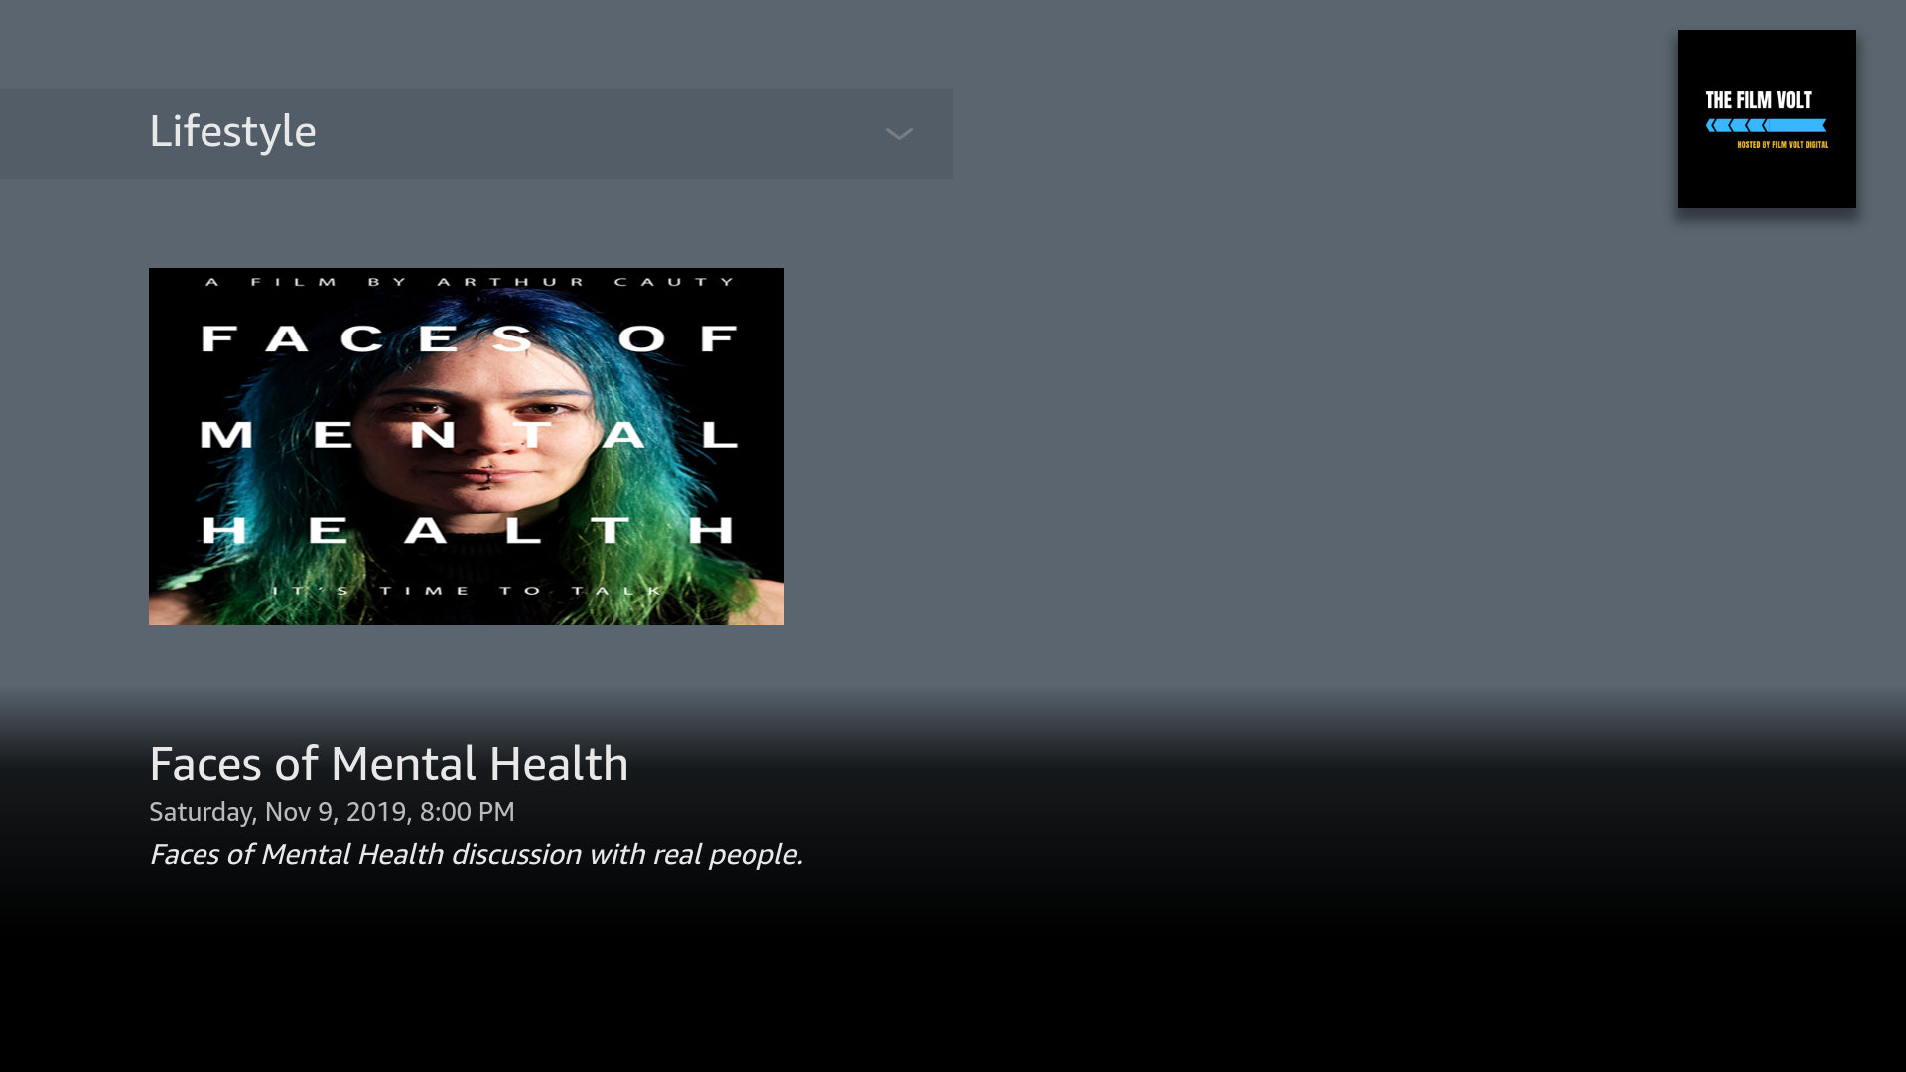
Task: Click empty space in Lifestyle bar beside label
Action: [596, 134]
